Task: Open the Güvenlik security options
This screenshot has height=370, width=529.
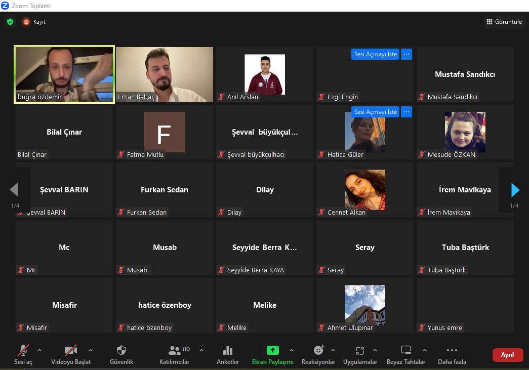Action: (x=121, y=354)
